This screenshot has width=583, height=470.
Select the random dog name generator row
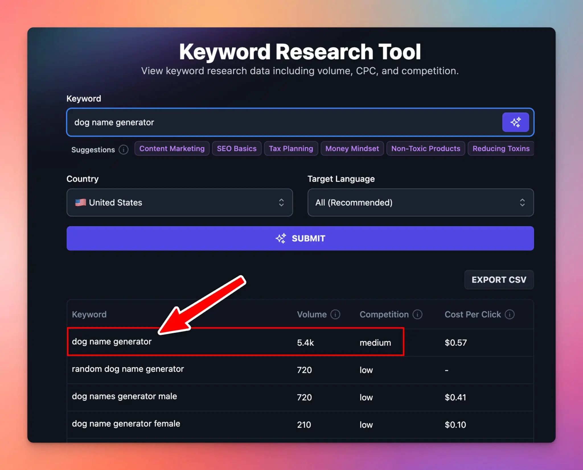pyautogui.click(x=128, y=369)
